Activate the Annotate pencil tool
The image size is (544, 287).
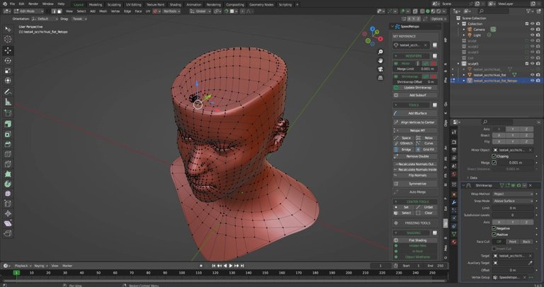point(8,91)
